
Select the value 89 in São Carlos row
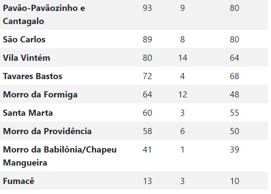click(147, 39)
